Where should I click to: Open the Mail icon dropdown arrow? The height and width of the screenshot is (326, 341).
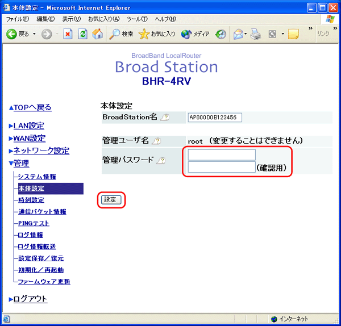(x=246, y=34)
